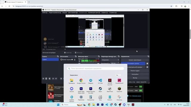Toggle visibility eye of Захват экрана source
Image resolution: width=191 pixels, height=107 pixels.
coord(72,59)
